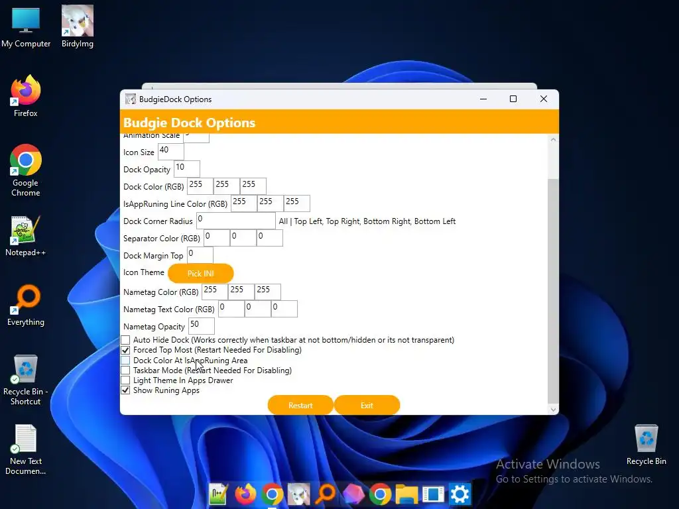Click the Dock Opacity field
The height and width of the screenshot is (509, 679).
(186, 169)
